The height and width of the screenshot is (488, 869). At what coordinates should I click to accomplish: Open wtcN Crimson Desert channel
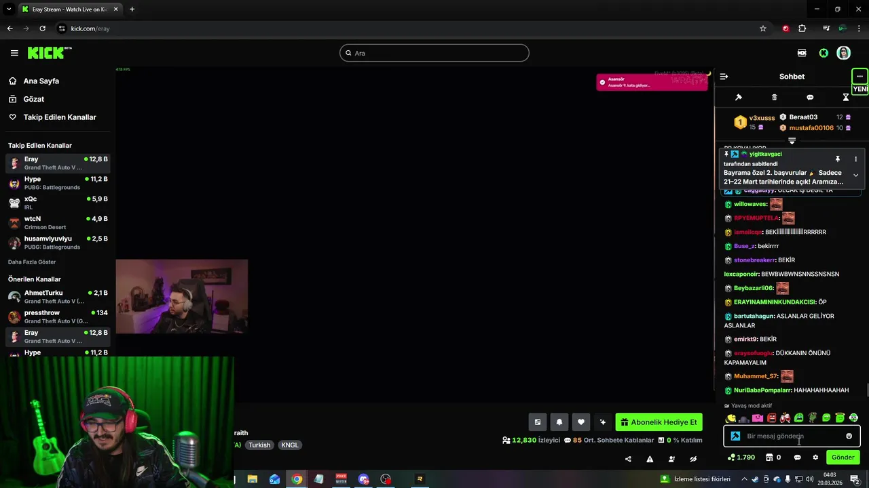pos(58,222)
